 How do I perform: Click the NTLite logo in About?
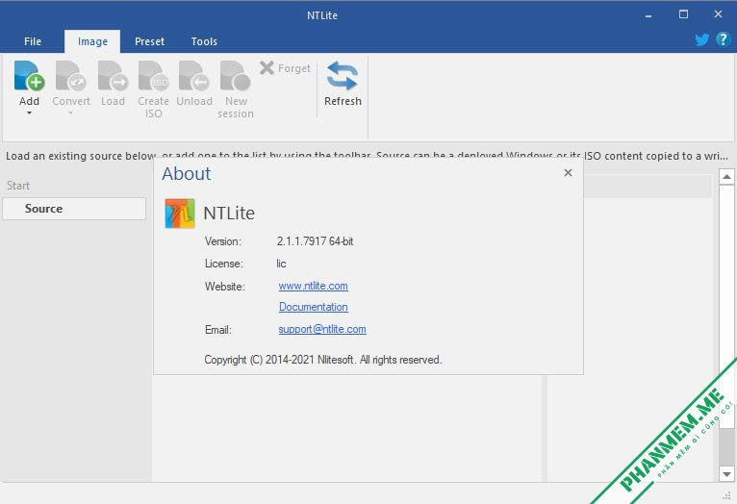point(180,214)
